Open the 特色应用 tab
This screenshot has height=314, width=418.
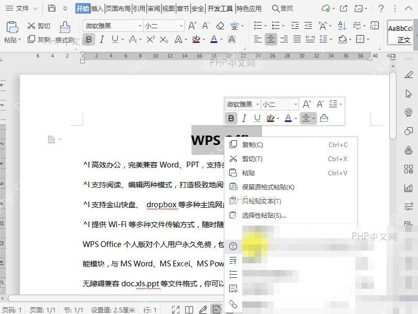pos(249,8)
